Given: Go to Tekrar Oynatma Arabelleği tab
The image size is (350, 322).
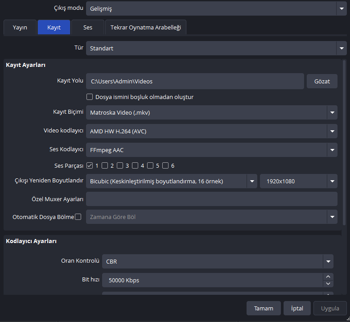Looking at the screenshot, I should 146,28.
